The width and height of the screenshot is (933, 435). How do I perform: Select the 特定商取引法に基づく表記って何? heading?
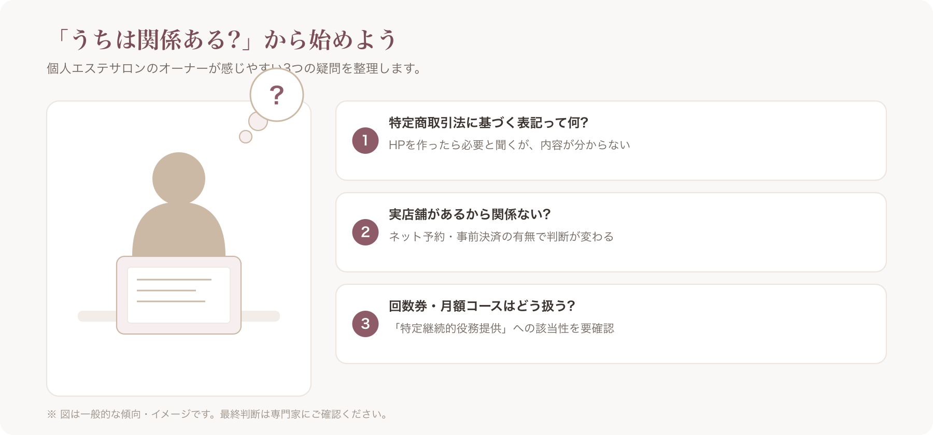[x=489, y=123]
